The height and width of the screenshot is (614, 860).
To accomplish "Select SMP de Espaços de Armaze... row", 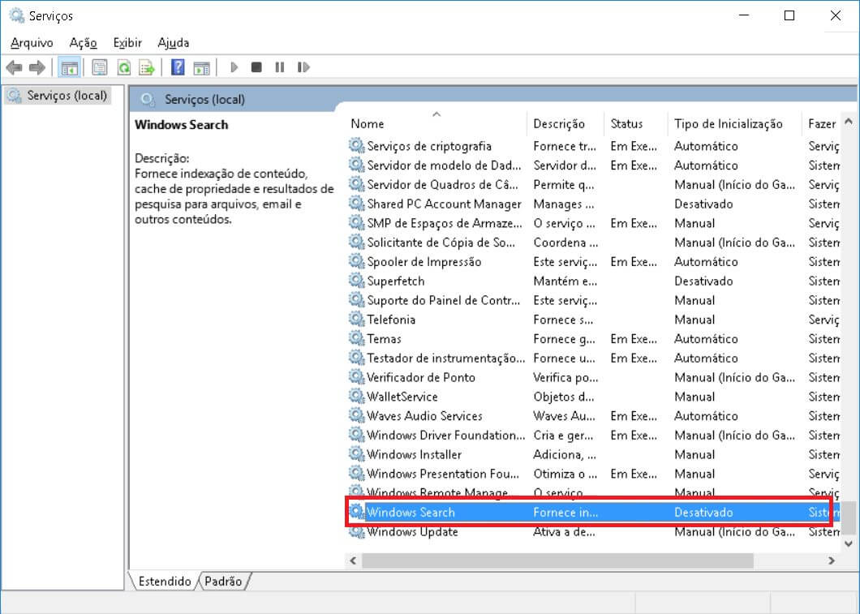I will click(593, 223).
